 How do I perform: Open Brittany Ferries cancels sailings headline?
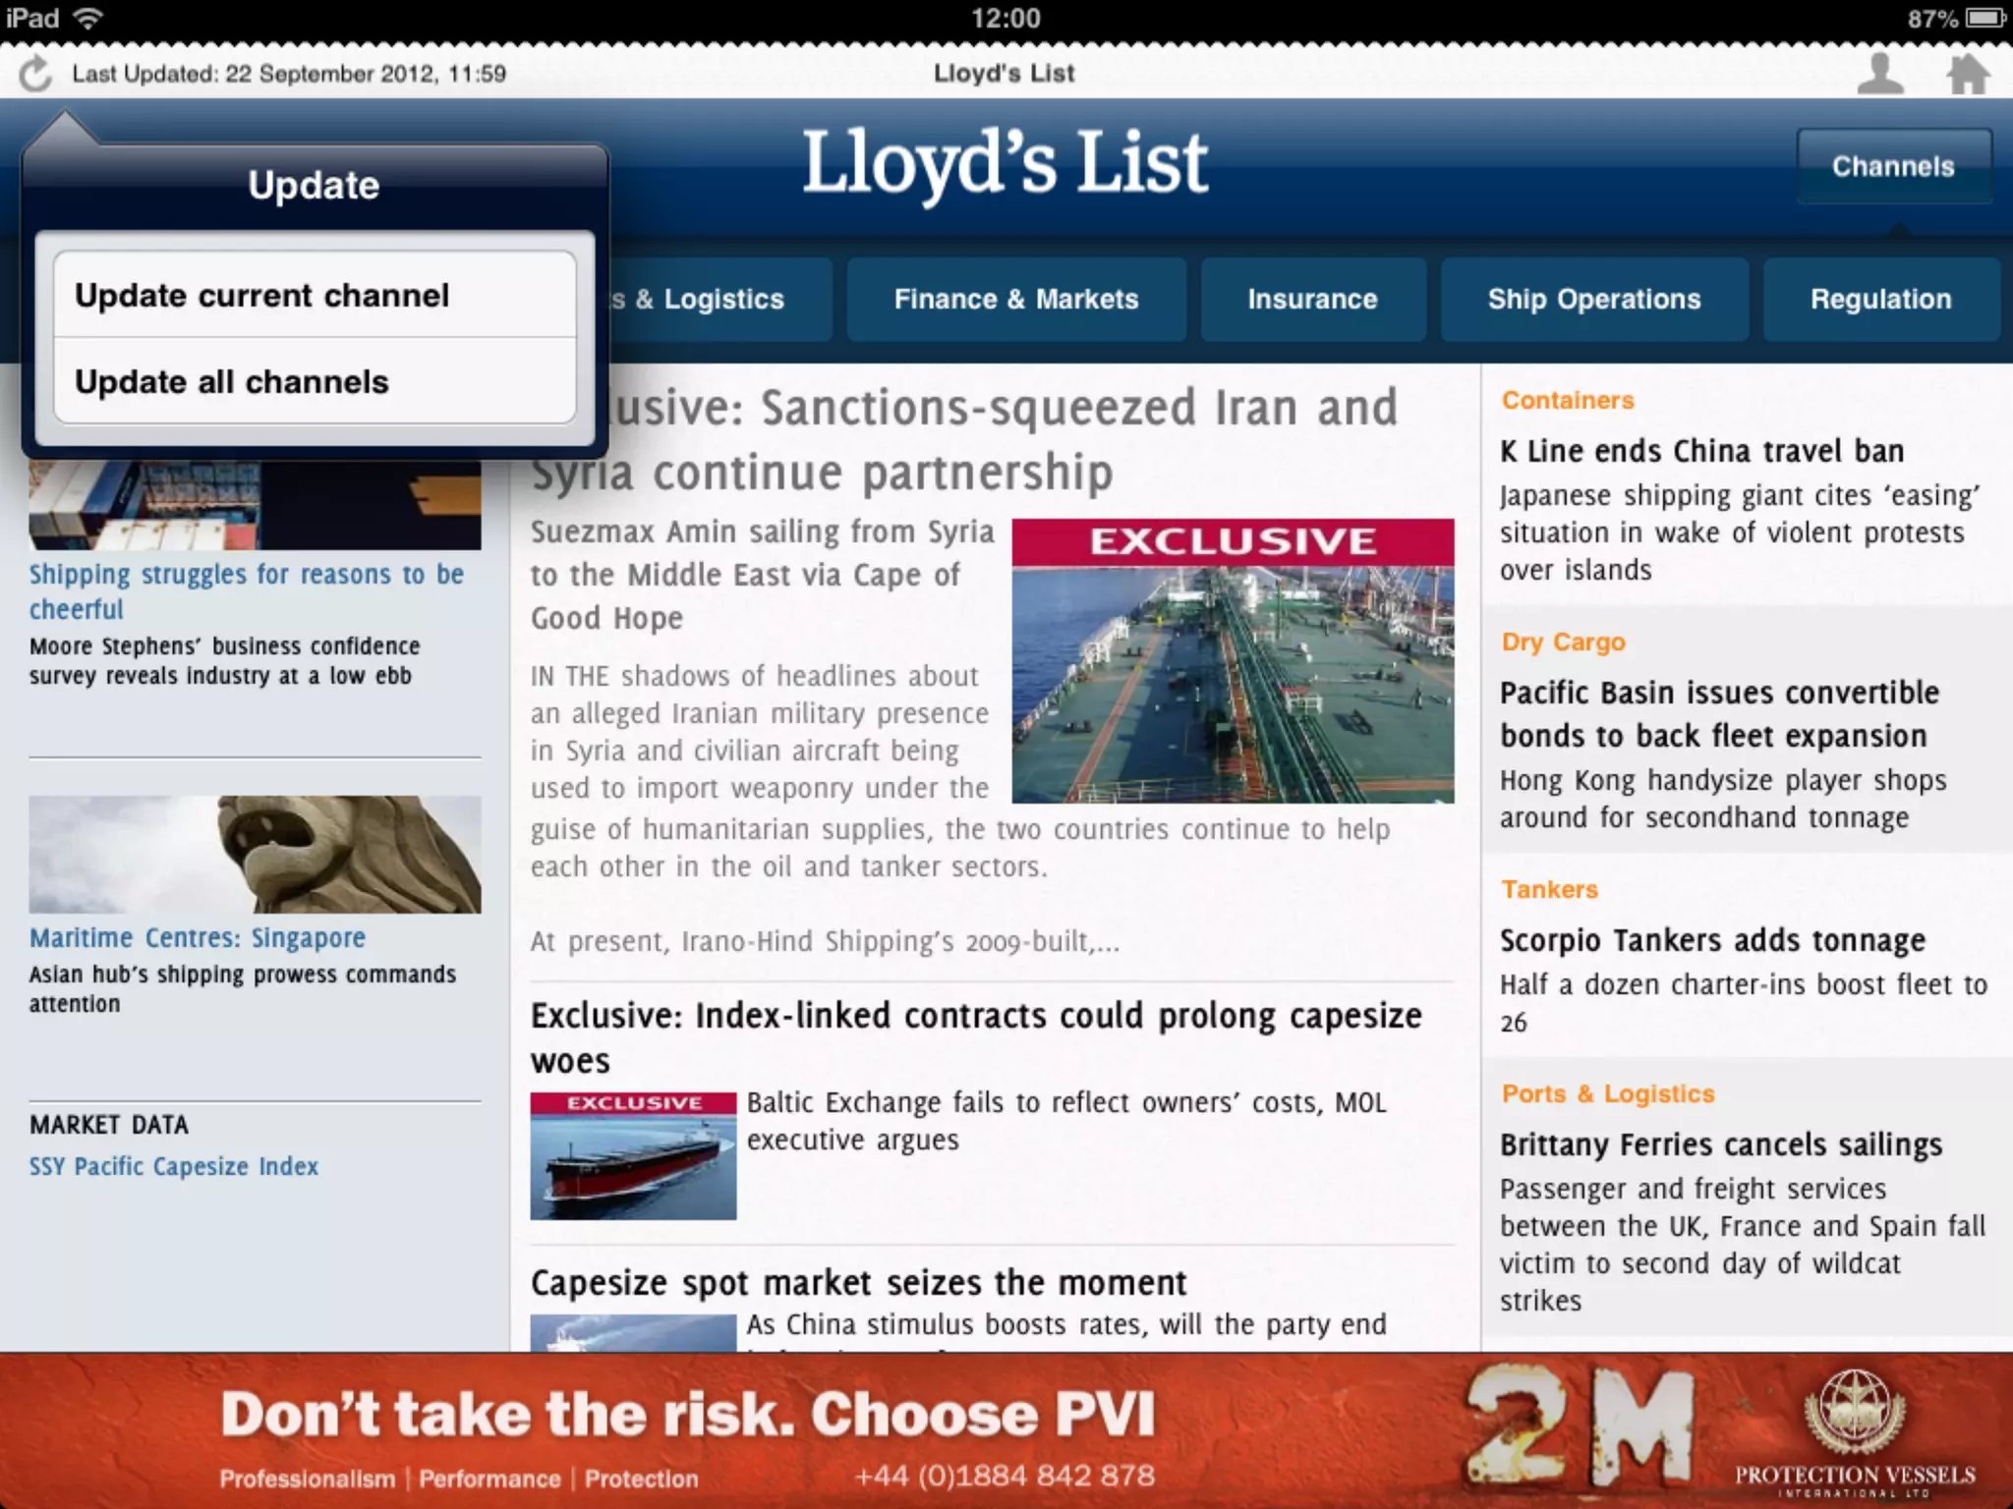[1720, 1145]
